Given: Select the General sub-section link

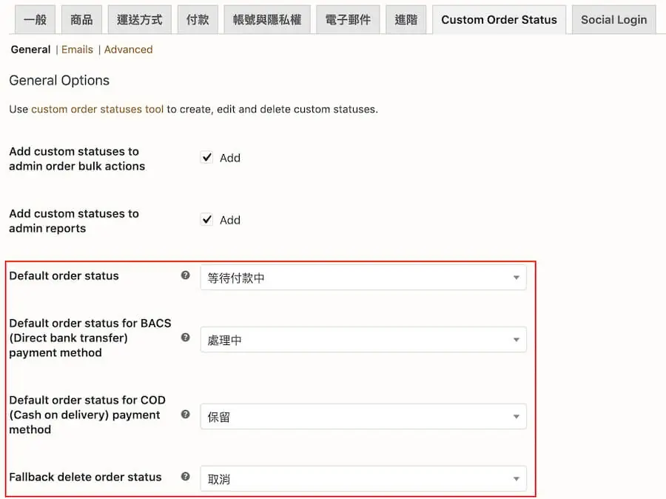Looking at the screenshot, I should tap(30, 50).
